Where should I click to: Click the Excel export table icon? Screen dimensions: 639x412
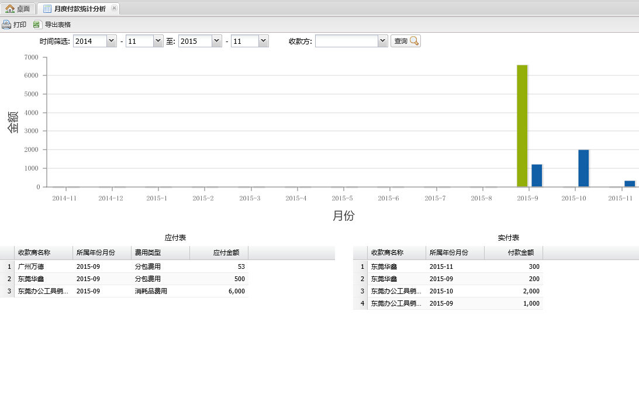37,25
